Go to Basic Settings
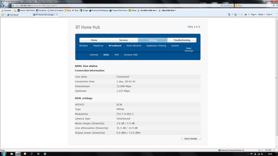Viewport: 278px width, 156px height. [x=189, y=49]
